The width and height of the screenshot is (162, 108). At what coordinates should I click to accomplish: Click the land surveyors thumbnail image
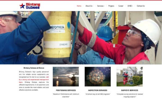130,77
